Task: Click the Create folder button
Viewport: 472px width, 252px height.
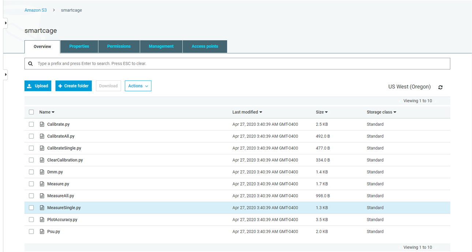Action: click(x=74, y=86)
